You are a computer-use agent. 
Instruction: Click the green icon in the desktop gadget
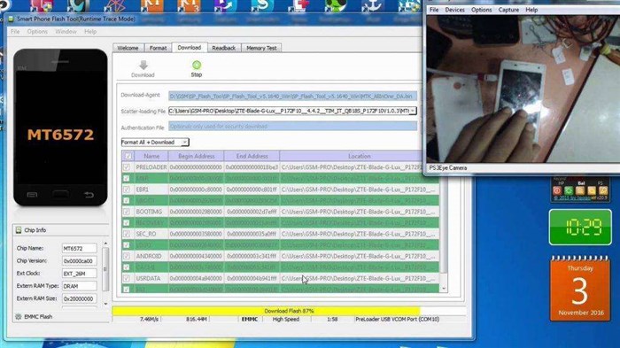(x=569, y=190)
